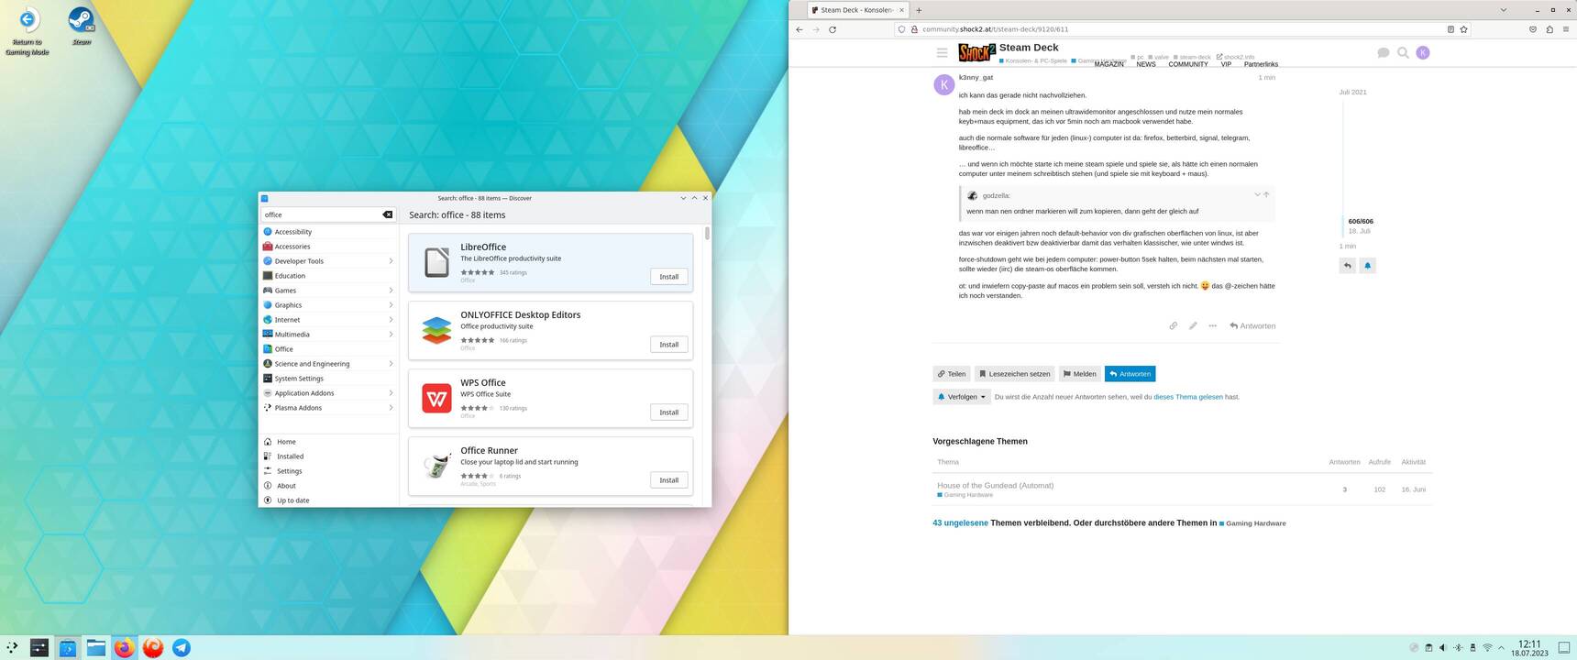This screenshot has height=660, width=1577.
Task: Click the forum hamburger menu icon
Action: pyautogui.click(x=942, y=53)
